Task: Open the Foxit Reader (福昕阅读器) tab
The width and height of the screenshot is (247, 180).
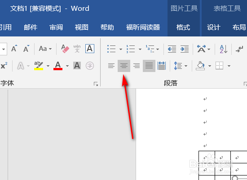Action: coord(143,27)
